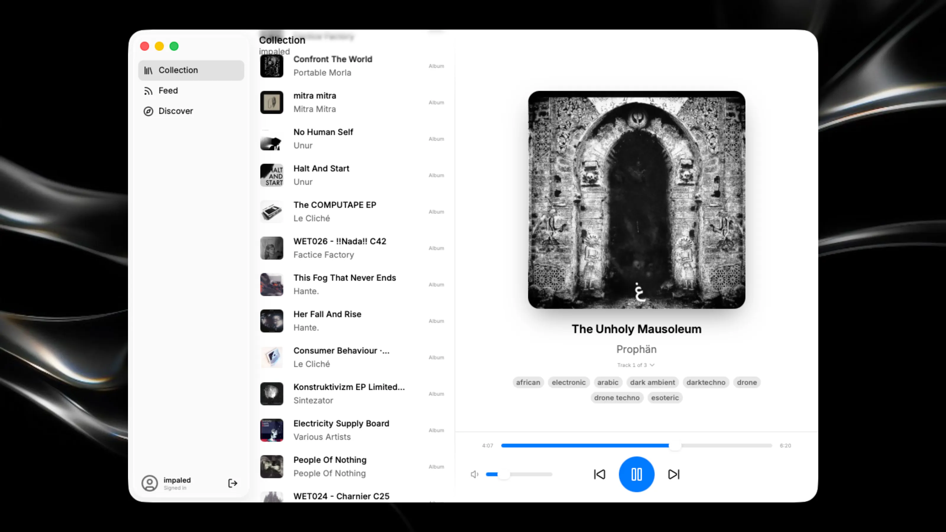The height and width of the screenshot is (532, 946).
Task: Open Konstruktivizm EP Limited thumbnail
Action: (272, 394)
